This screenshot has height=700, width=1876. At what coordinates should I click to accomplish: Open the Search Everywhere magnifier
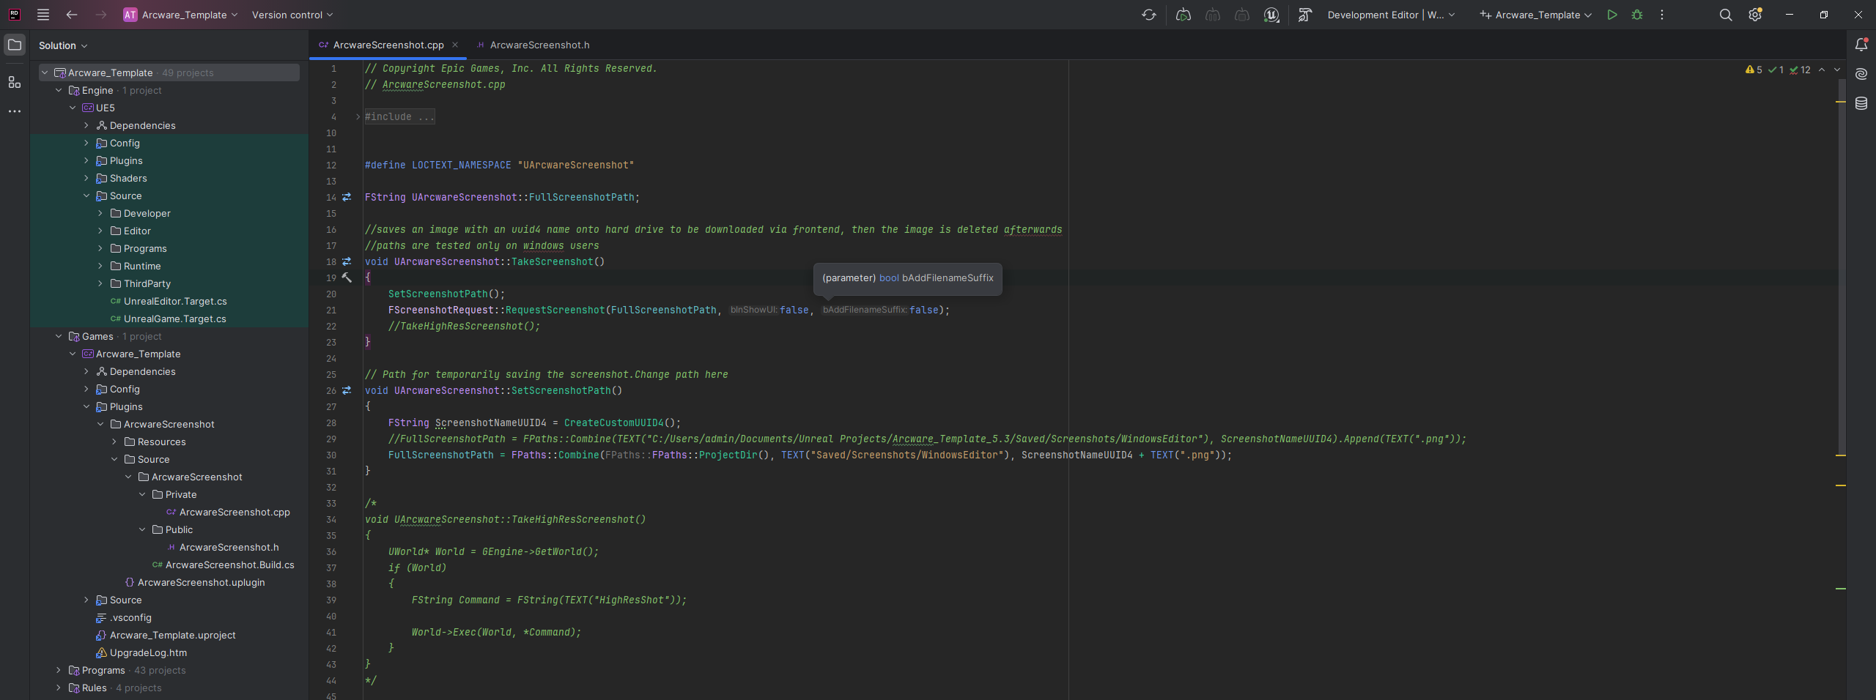pyautogui.click(x=1726, y=15)
